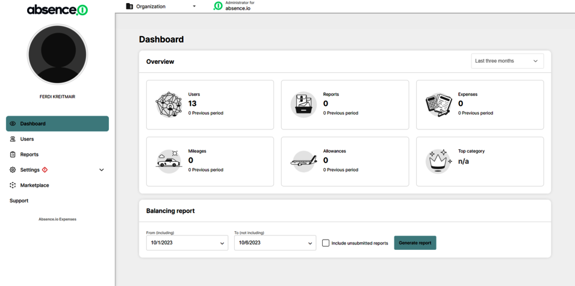575x286 pixels.
Task: Click Administrator for absence.io label
Action: pyautogui.click(x=240, y=5)
